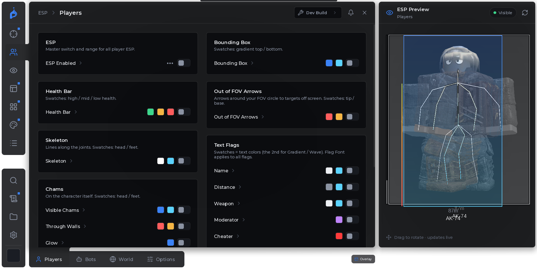Open the settings gear icon
537x269 pixels.
tap(13, 235)
